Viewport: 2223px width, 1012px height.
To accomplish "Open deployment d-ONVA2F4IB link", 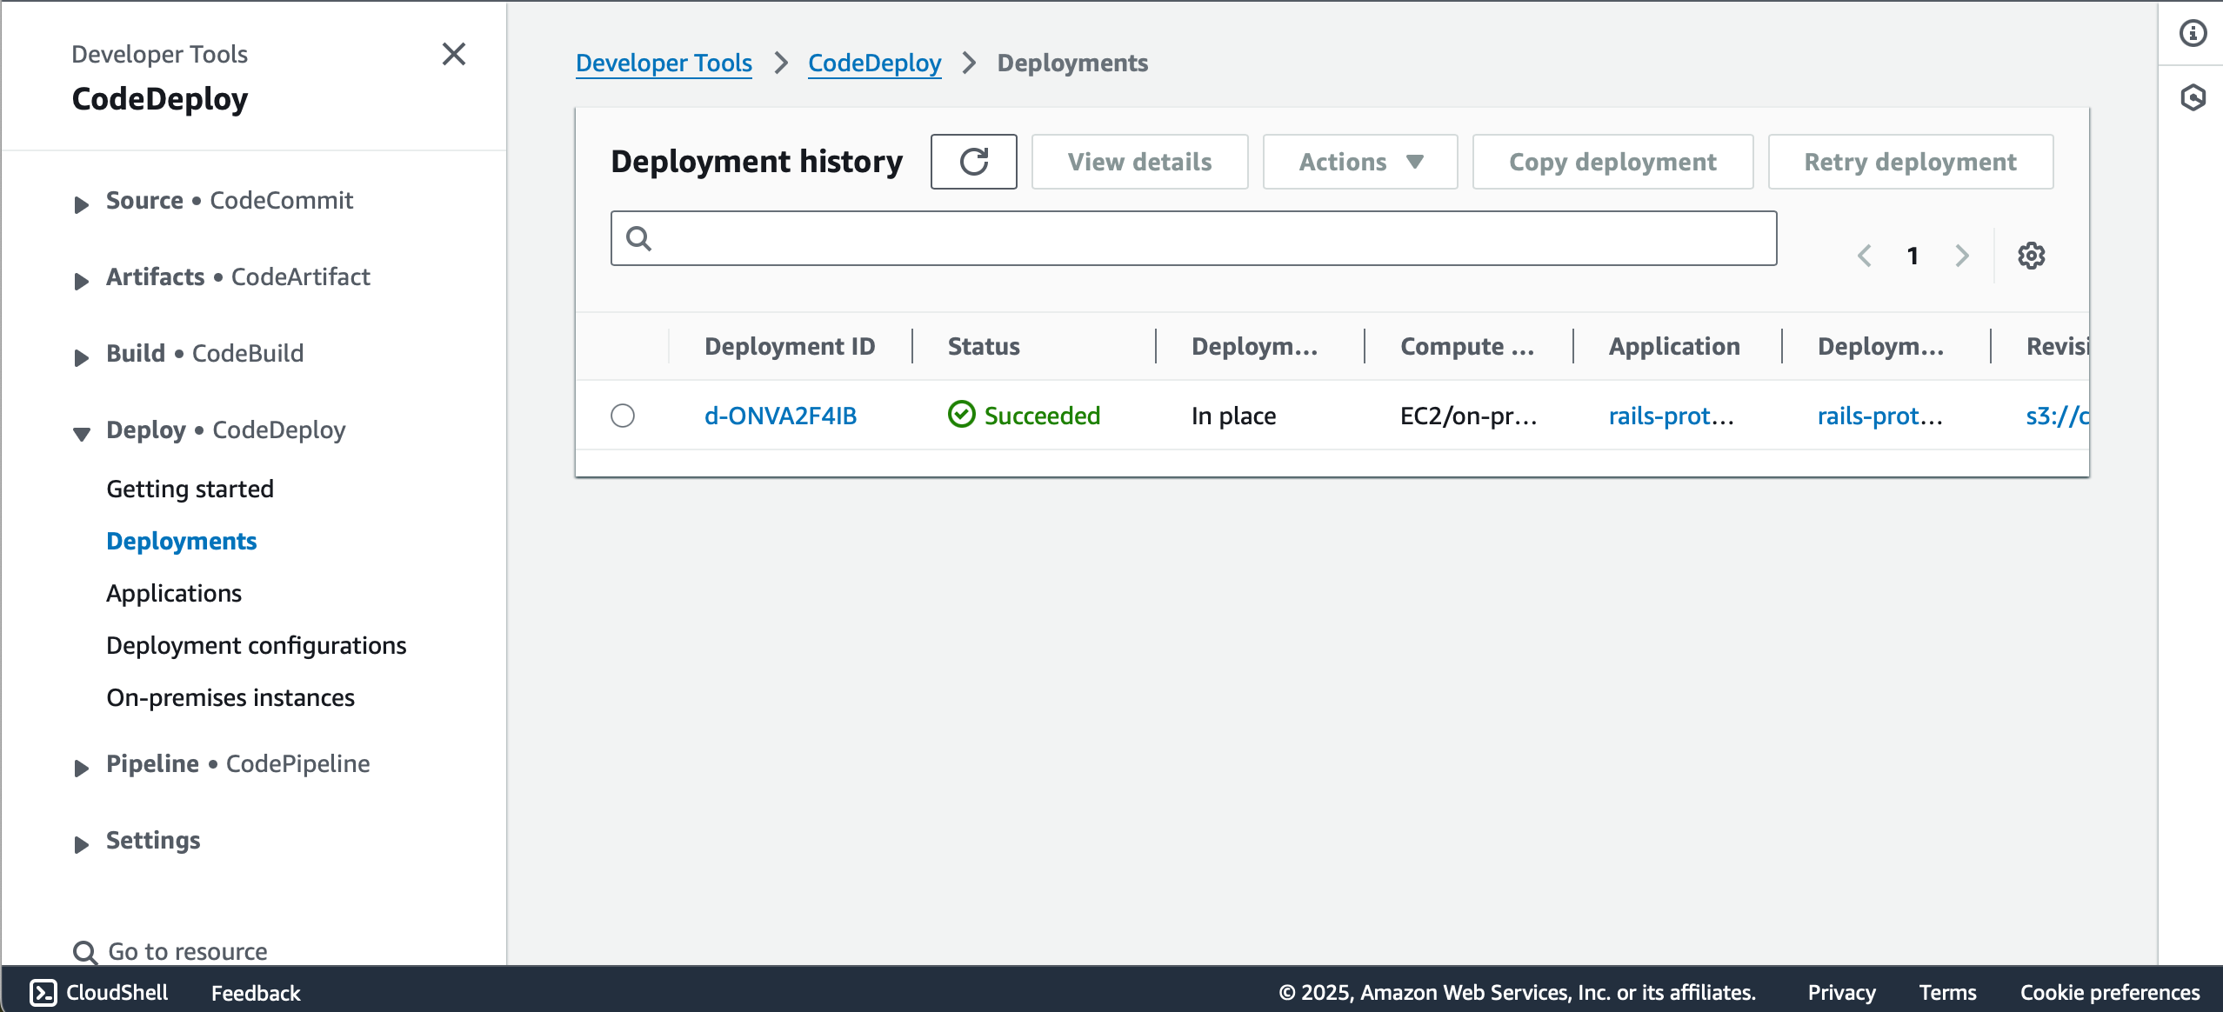I will 780,416.
